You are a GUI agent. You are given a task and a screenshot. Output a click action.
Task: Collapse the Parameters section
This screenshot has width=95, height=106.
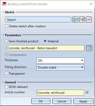tap(3, 35)
